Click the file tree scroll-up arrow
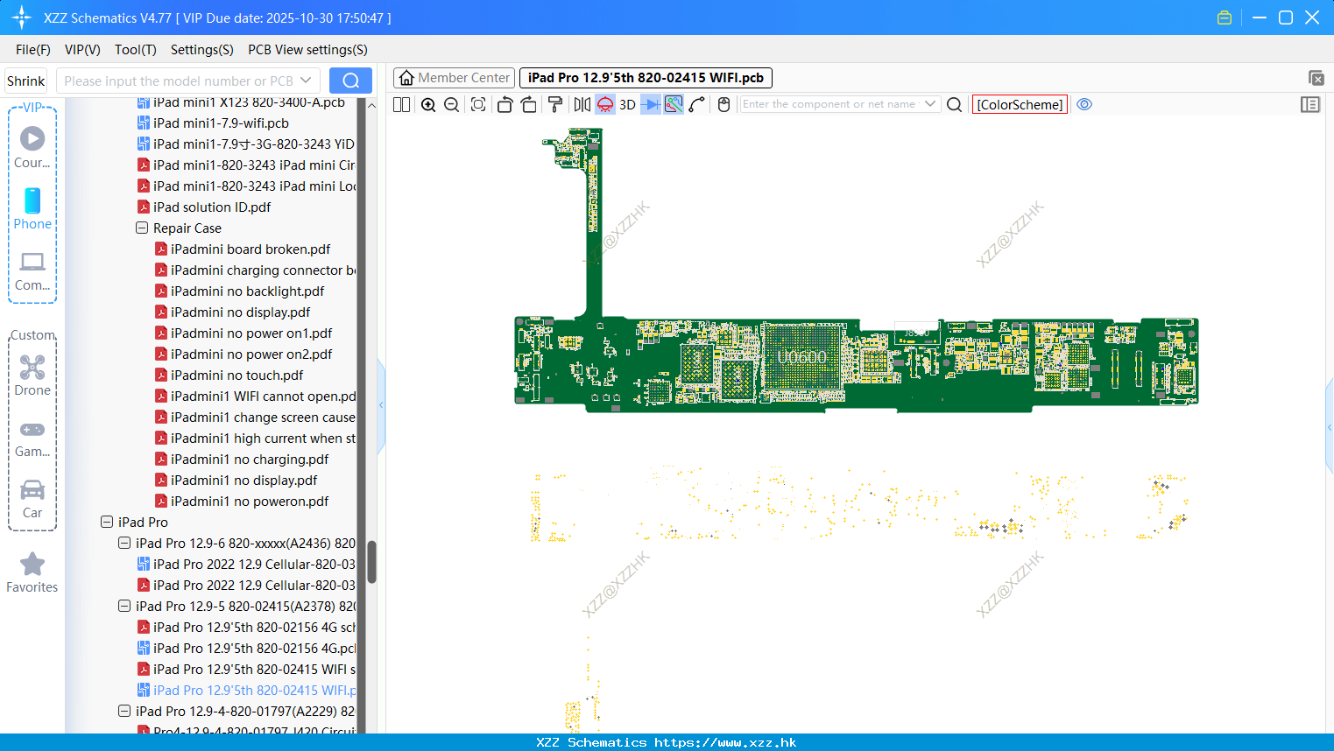This screenshot has width=1334, height=751. [371, 105]
